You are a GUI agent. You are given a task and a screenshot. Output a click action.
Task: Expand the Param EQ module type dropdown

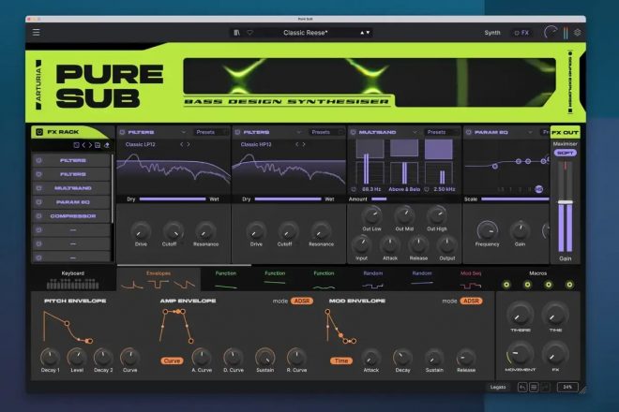point(530,132)
